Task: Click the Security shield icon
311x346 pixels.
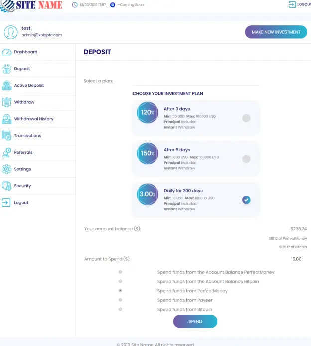Action: pos(6,186)
